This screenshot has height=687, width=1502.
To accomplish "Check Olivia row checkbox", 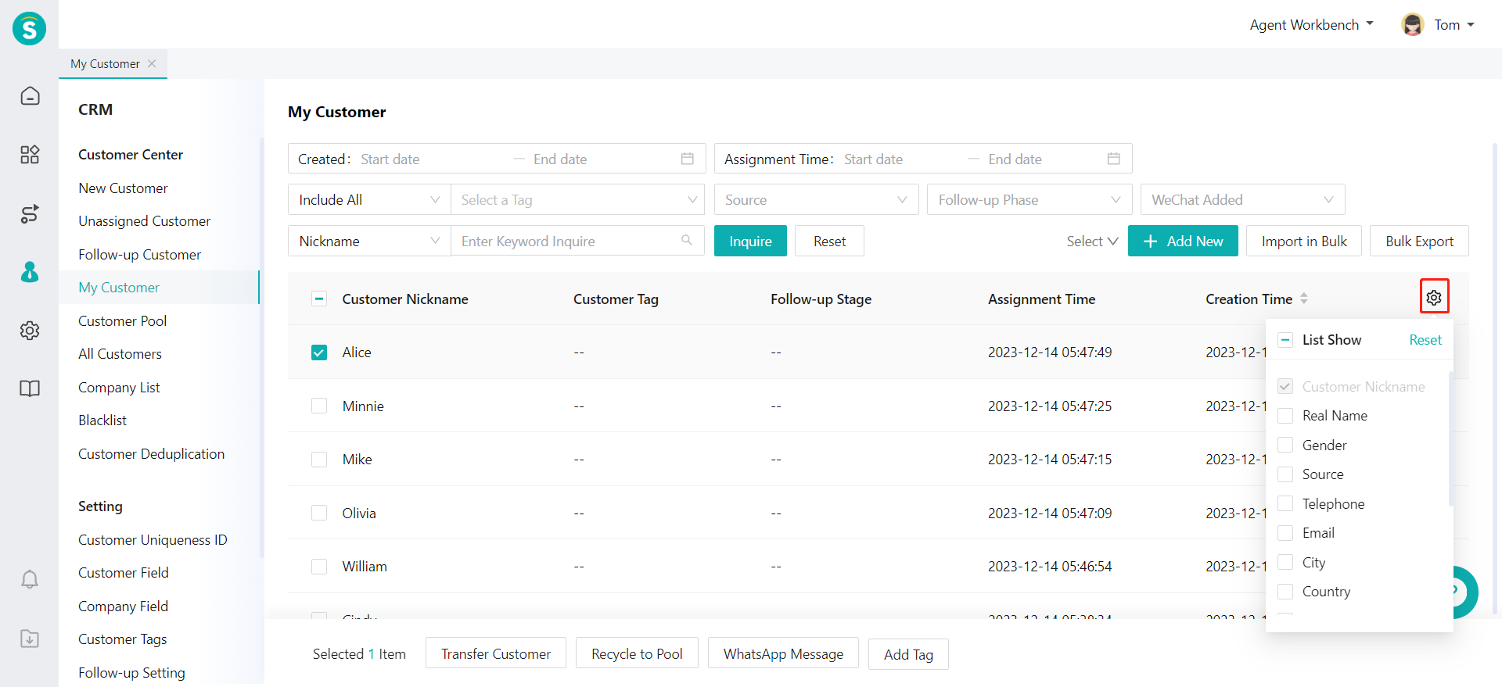I will pos(319,513).
